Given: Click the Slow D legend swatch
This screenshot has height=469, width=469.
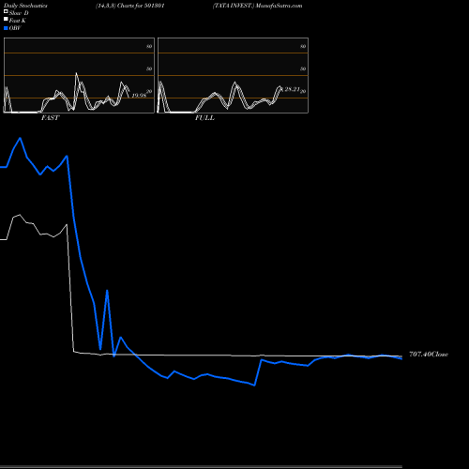Looking at the screenshot, I should pyautogui.click(x=6, y=12).
